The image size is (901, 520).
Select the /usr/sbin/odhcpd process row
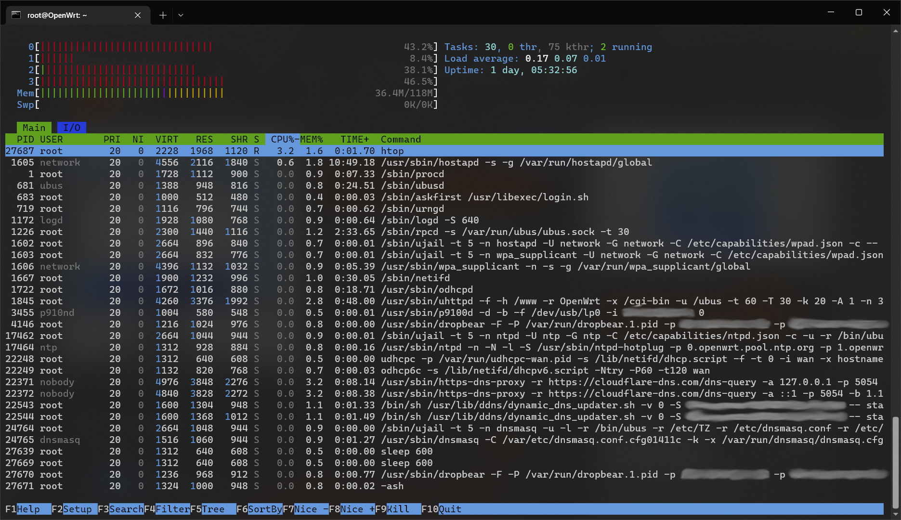[x=444, y=289]
